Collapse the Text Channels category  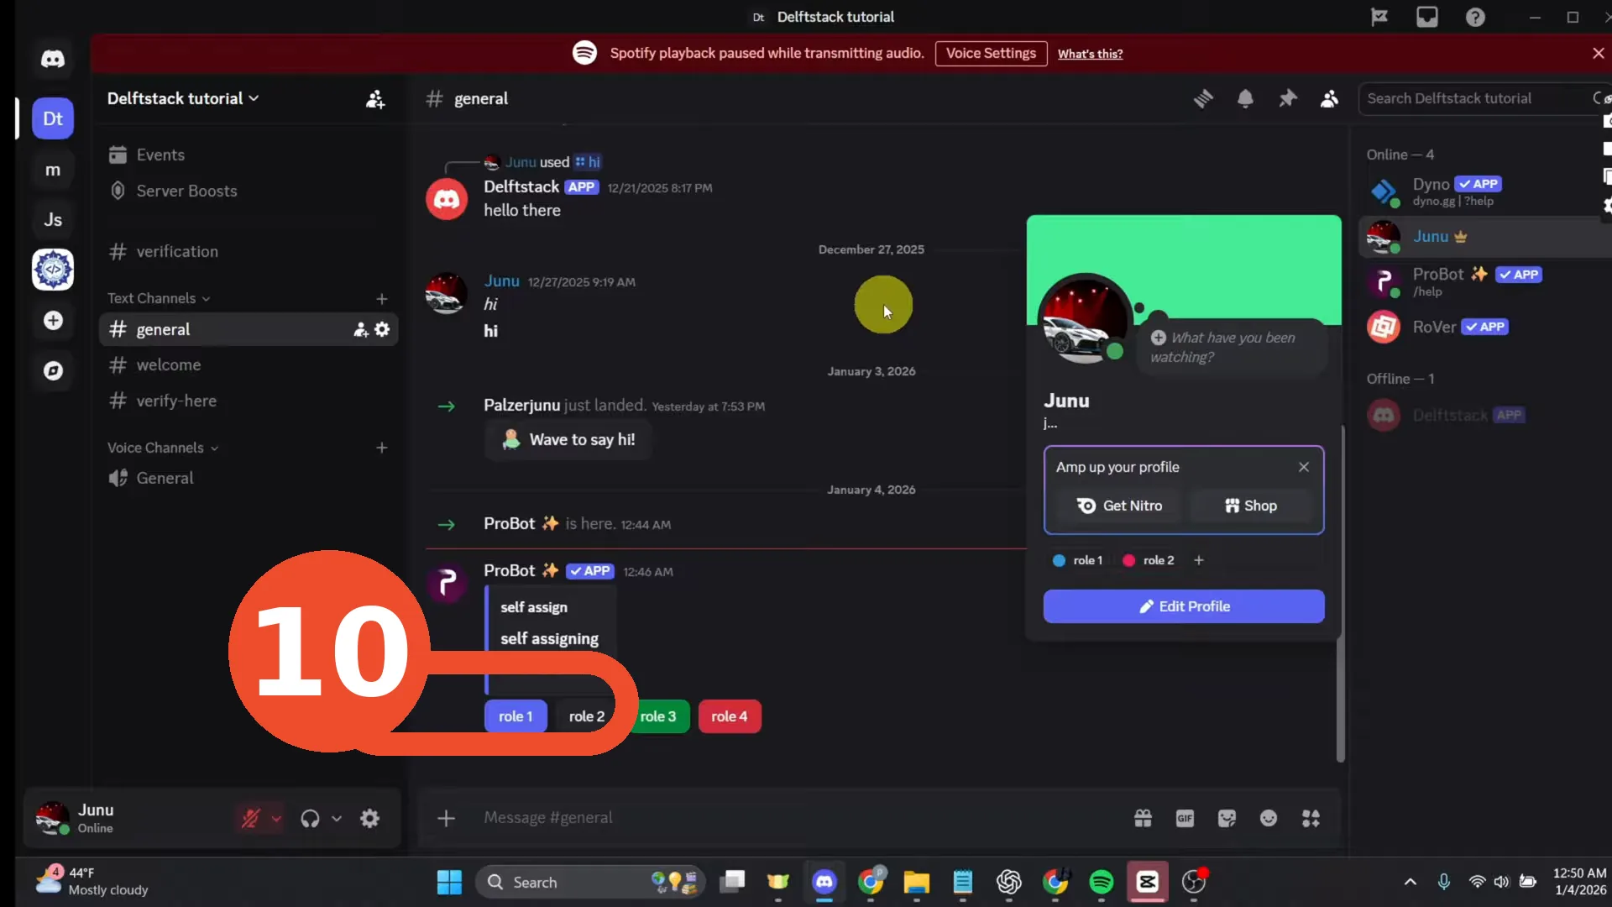pyautogui.click(x=159, y=298)
